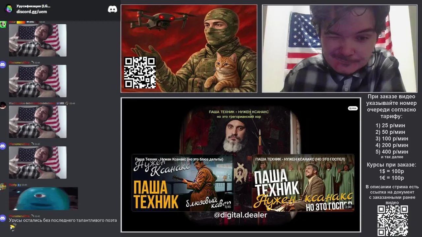Click the "3) 100 р/мин" tariff line

tap(392, 139)
